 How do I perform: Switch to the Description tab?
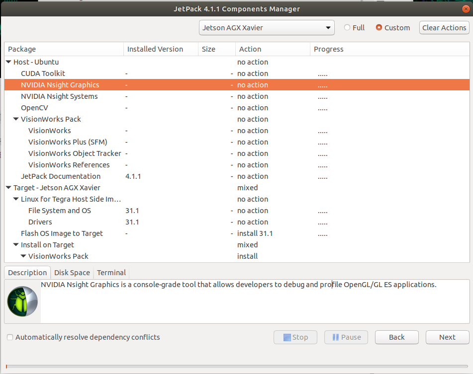[27, 273]
